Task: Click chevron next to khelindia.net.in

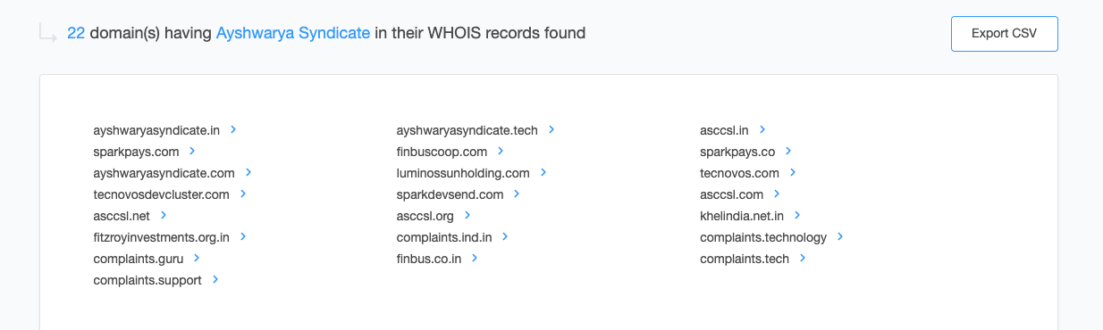Action: click(x=797, y=215)
